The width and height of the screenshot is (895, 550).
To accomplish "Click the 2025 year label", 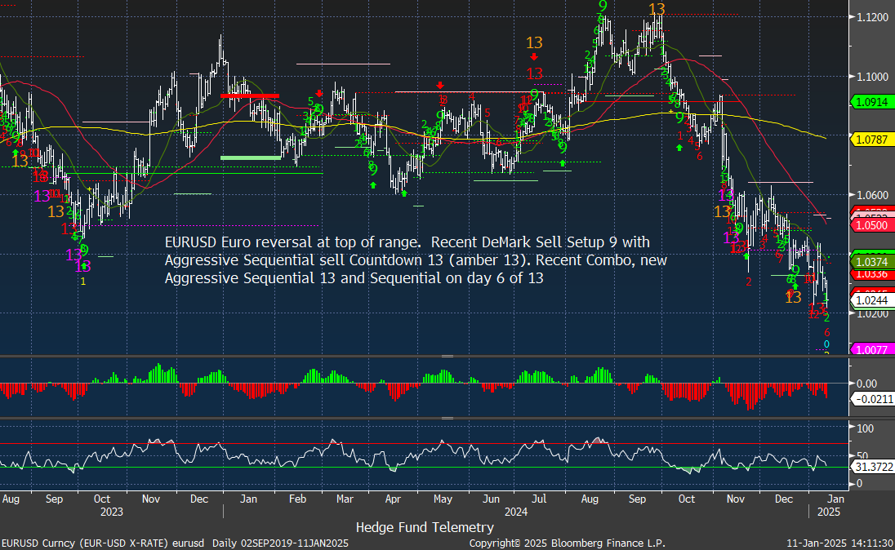I will tap(829, 512).
